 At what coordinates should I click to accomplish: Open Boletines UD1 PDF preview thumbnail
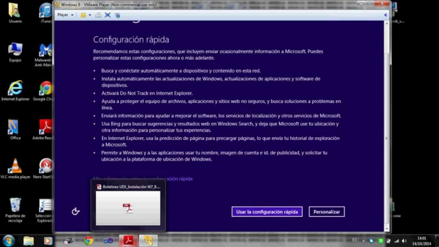[128, 208]
